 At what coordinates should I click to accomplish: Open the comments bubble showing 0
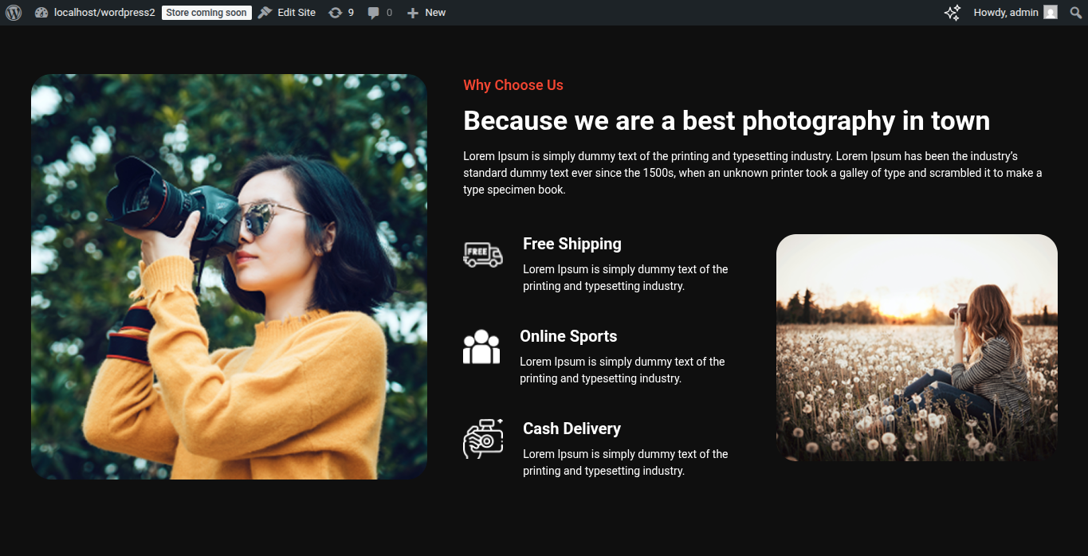380,13
